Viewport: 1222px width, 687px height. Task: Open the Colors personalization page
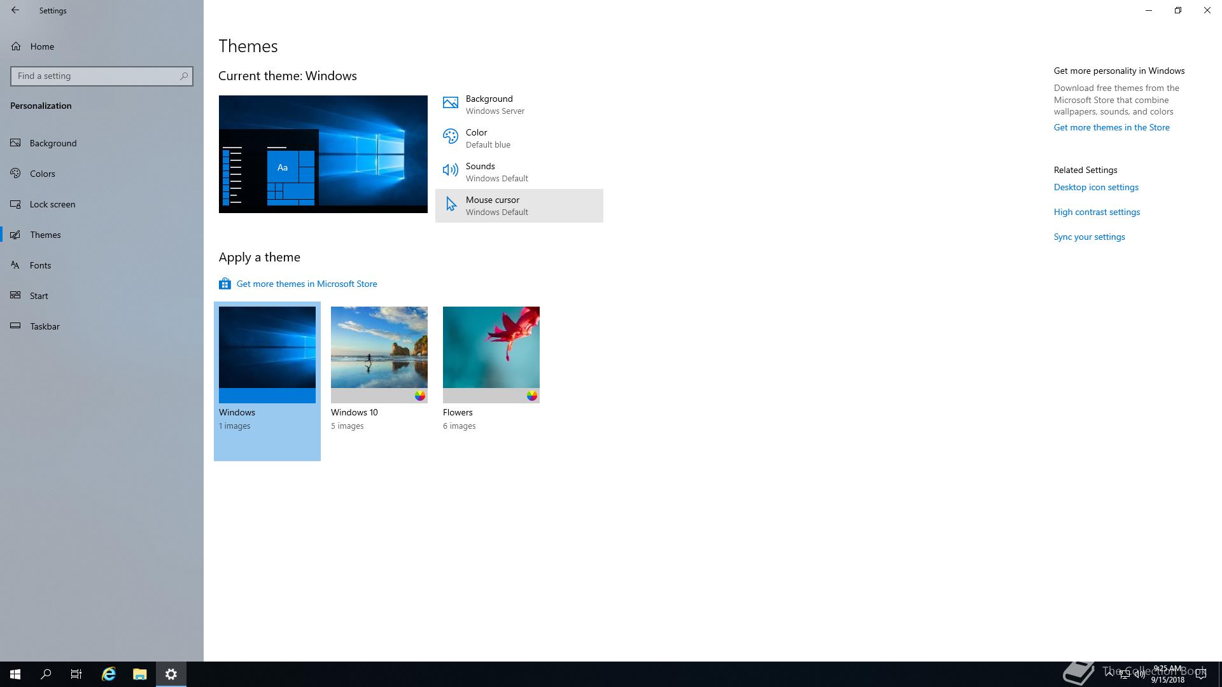tap(43, 174)
